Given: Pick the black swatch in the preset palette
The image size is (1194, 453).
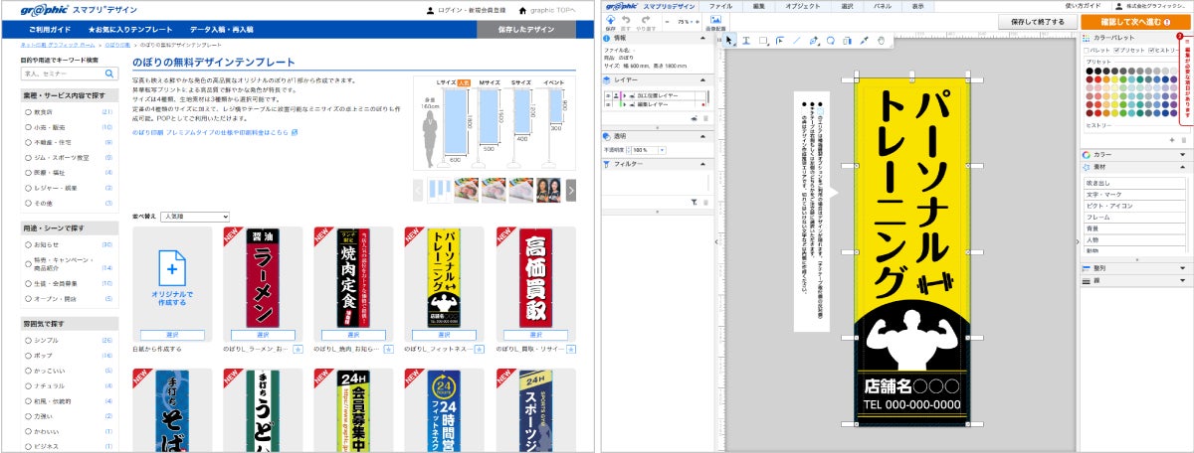Looking at the screenshot, I should click(1088, 72).
